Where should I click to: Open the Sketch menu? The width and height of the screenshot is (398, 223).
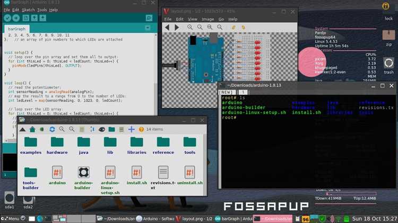tap(28, 10)
